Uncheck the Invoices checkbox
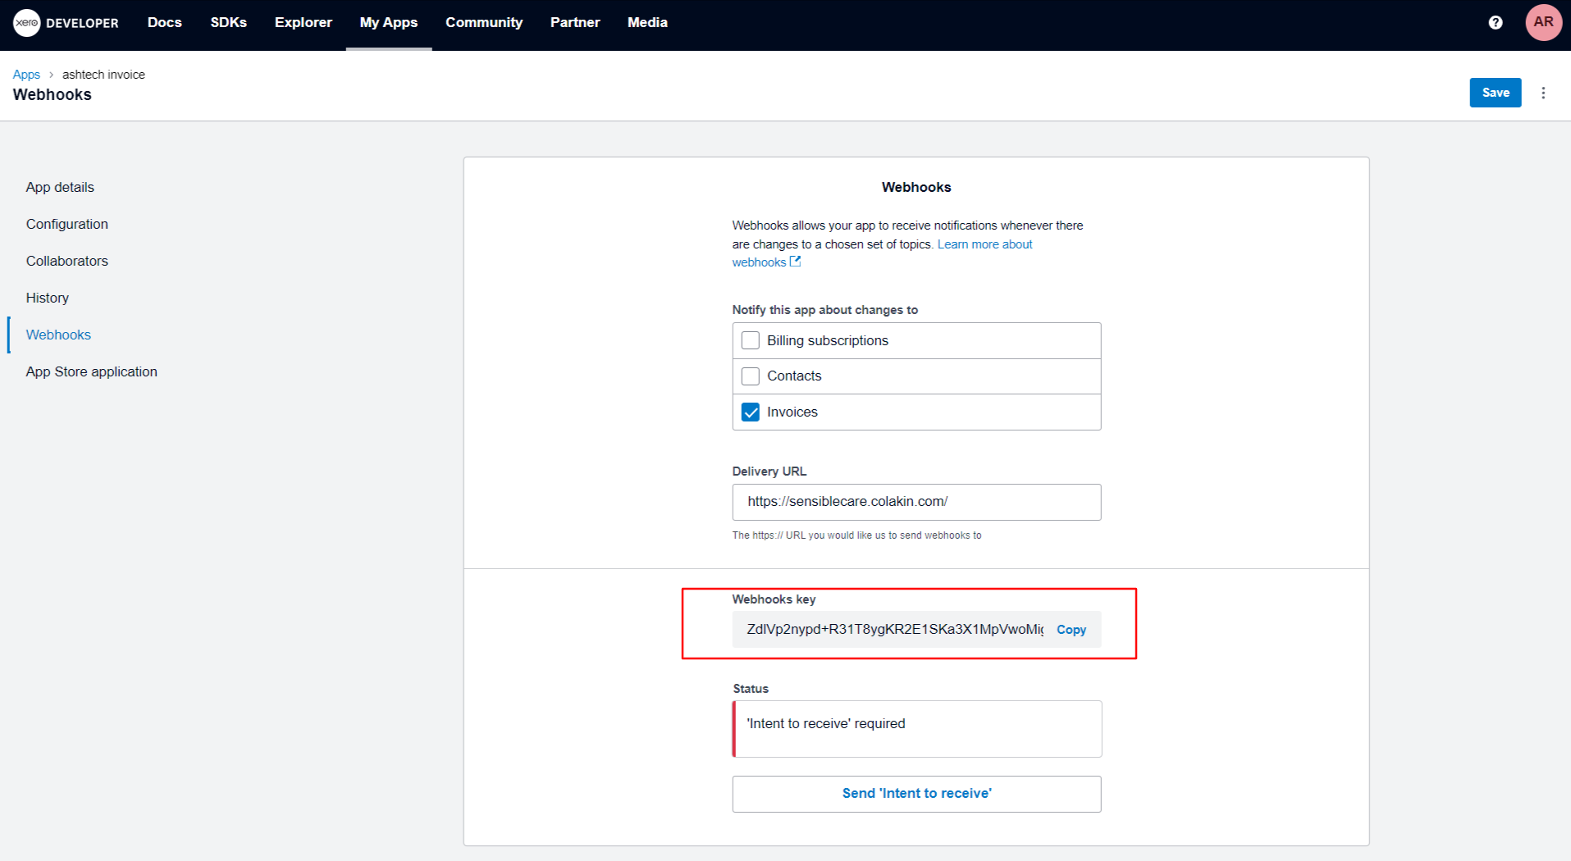Screen dimensions: 1571x861 tap(750, 412)
